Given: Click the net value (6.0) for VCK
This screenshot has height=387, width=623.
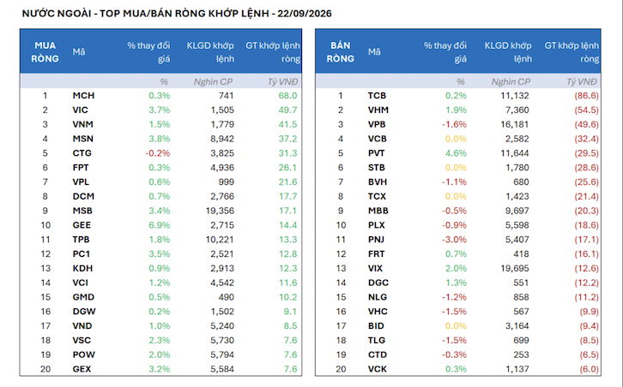Looking at the screenshot, I should pyautogui.click(x=589, y=369).
